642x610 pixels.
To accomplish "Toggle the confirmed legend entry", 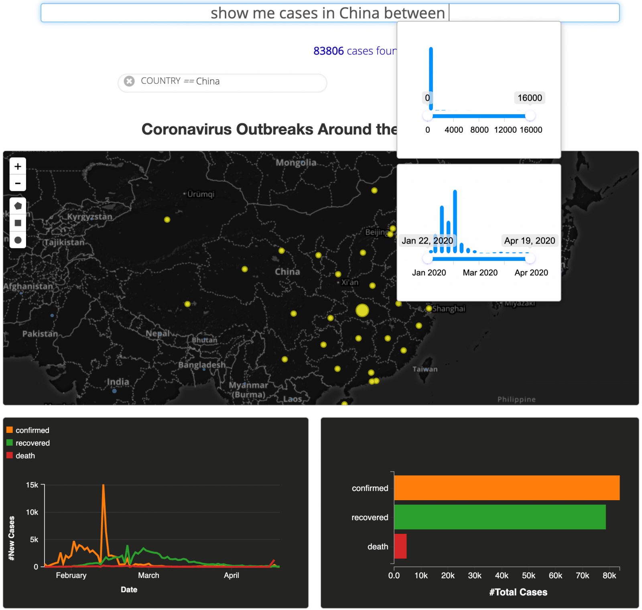I will coord(28,430).
